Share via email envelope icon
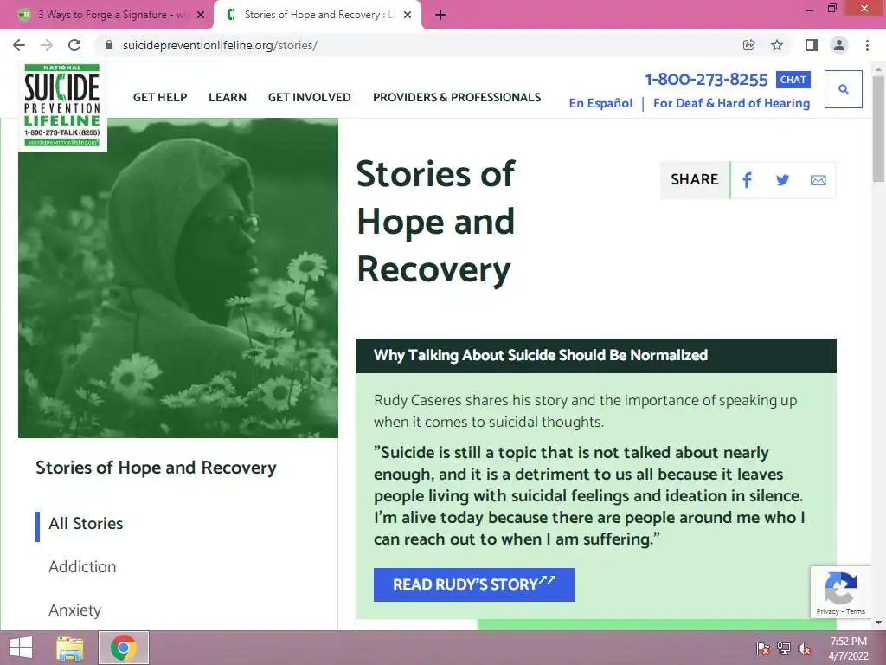 point(818,180)
